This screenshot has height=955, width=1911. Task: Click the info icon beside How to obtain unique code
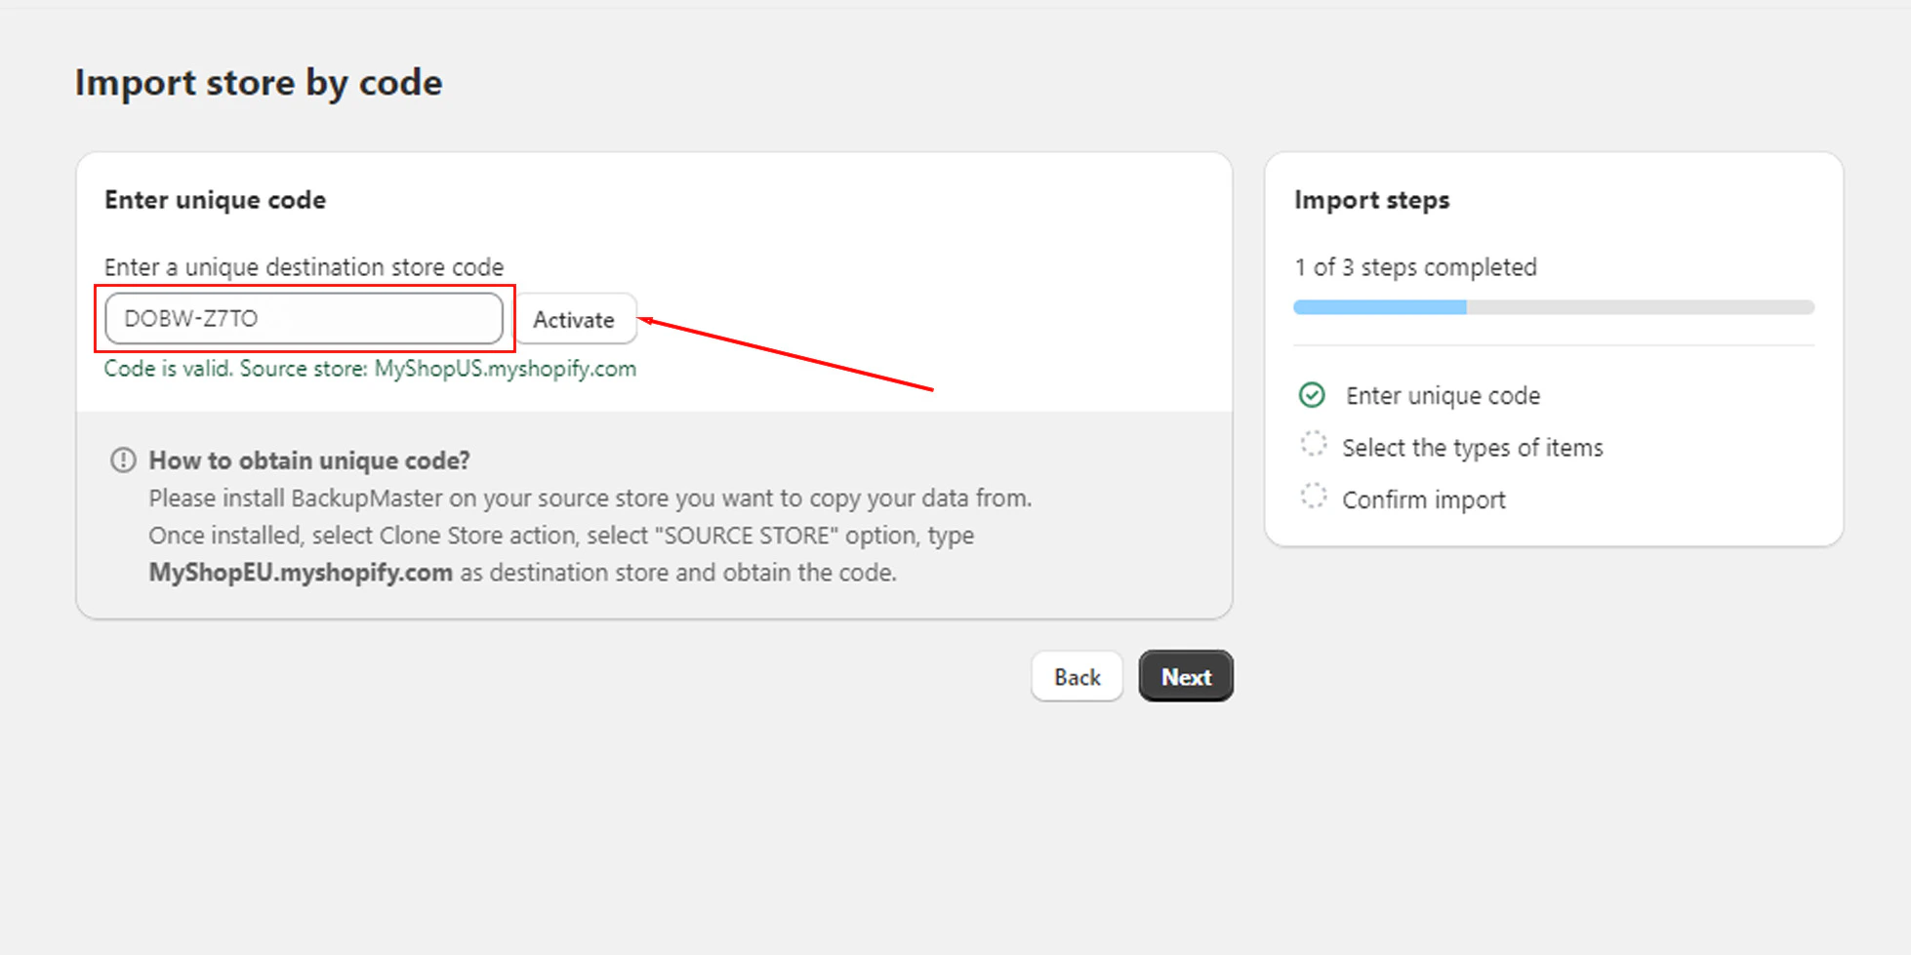123,459
